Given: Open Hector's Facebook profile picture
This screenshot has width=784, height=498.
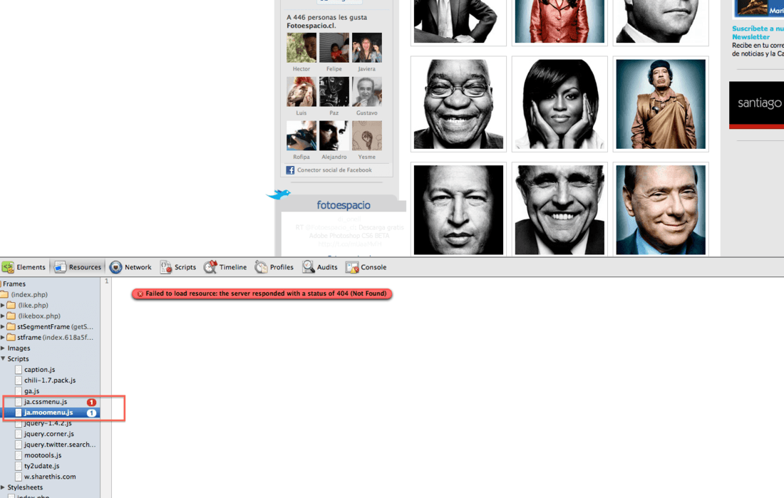Looking at the screenshot, I should [301, 48].
